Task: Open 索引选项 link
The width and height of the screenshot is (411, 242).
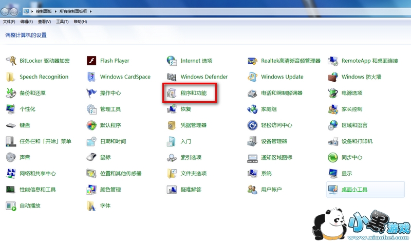Action: 191,158
